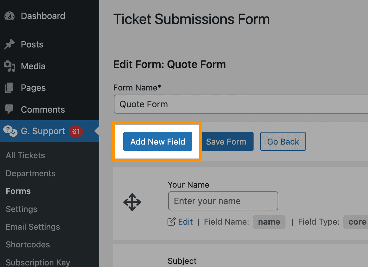Viewport: 368px width, 267px height.
Task: Click the Go Back button
Action: (283, 141)
